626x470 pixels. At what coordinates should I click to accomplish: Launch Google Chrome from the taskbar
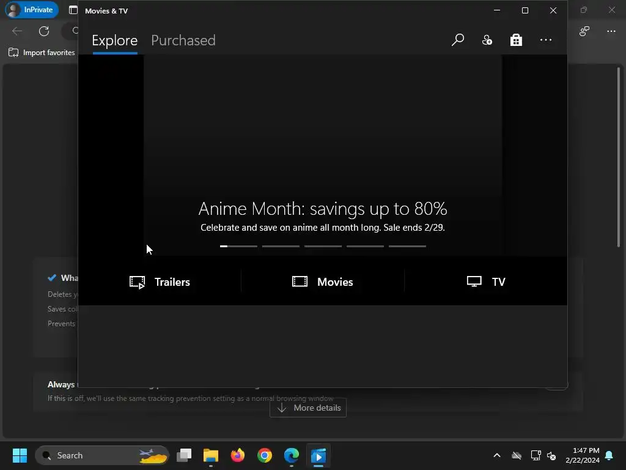[265, 455]
